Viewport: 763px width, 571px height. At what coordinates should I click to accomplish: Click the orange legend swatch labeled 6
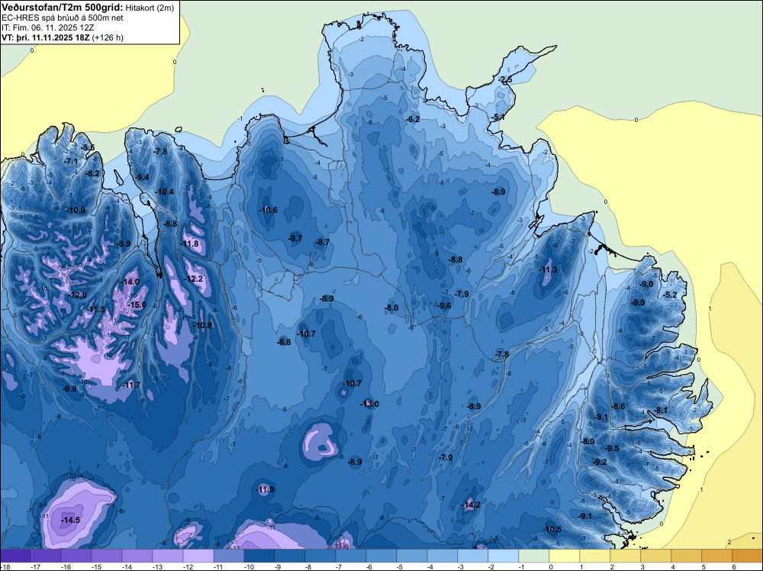pos(748,556)
